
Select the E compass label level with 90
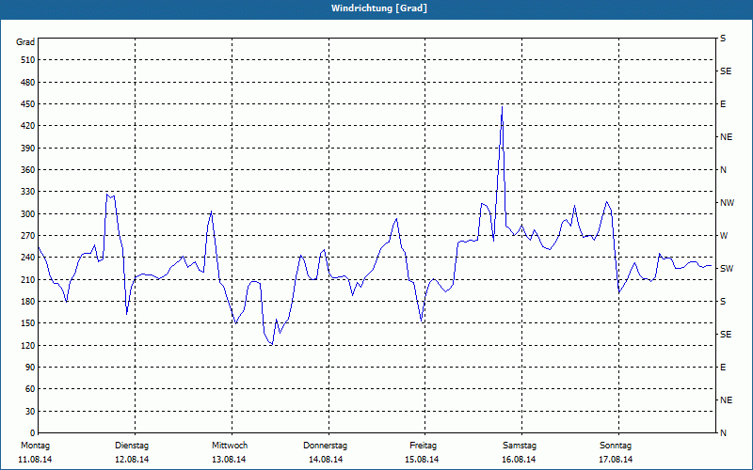click(x=723, y=368)
